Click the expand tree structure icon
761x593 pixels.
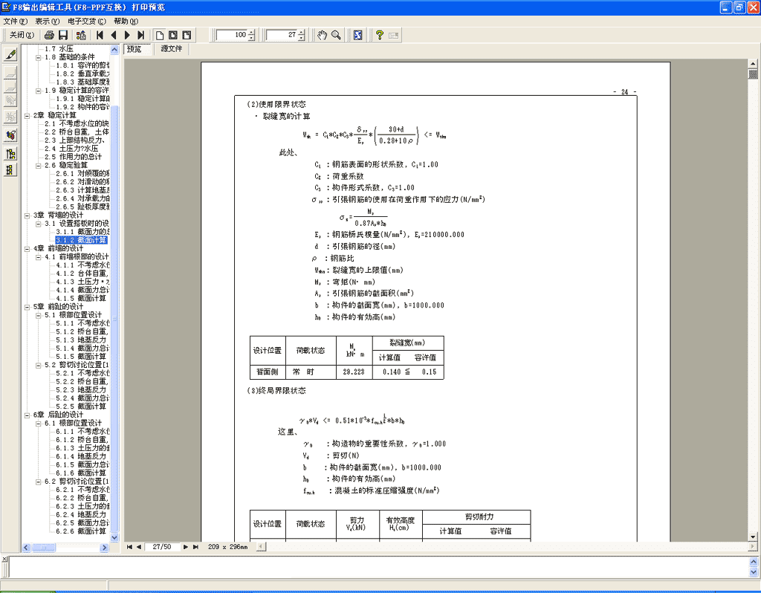pos(10,154)
